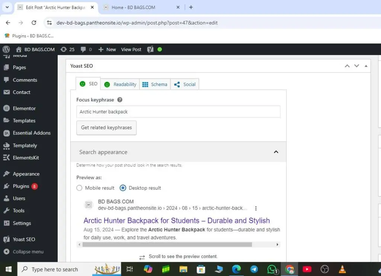Click the View Post link
Viewport: 381px width, 276px height.
131,49
